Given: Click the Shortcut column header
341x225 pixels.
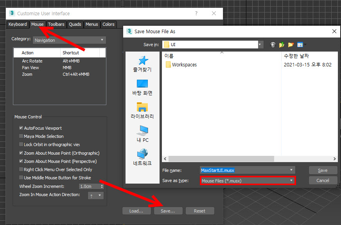Looking at the screenshot, I should (80, 53).
